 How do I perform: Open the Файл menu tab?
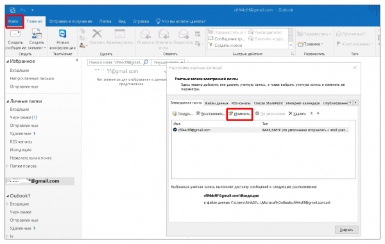pyautogui.click(x=13, y=21)
